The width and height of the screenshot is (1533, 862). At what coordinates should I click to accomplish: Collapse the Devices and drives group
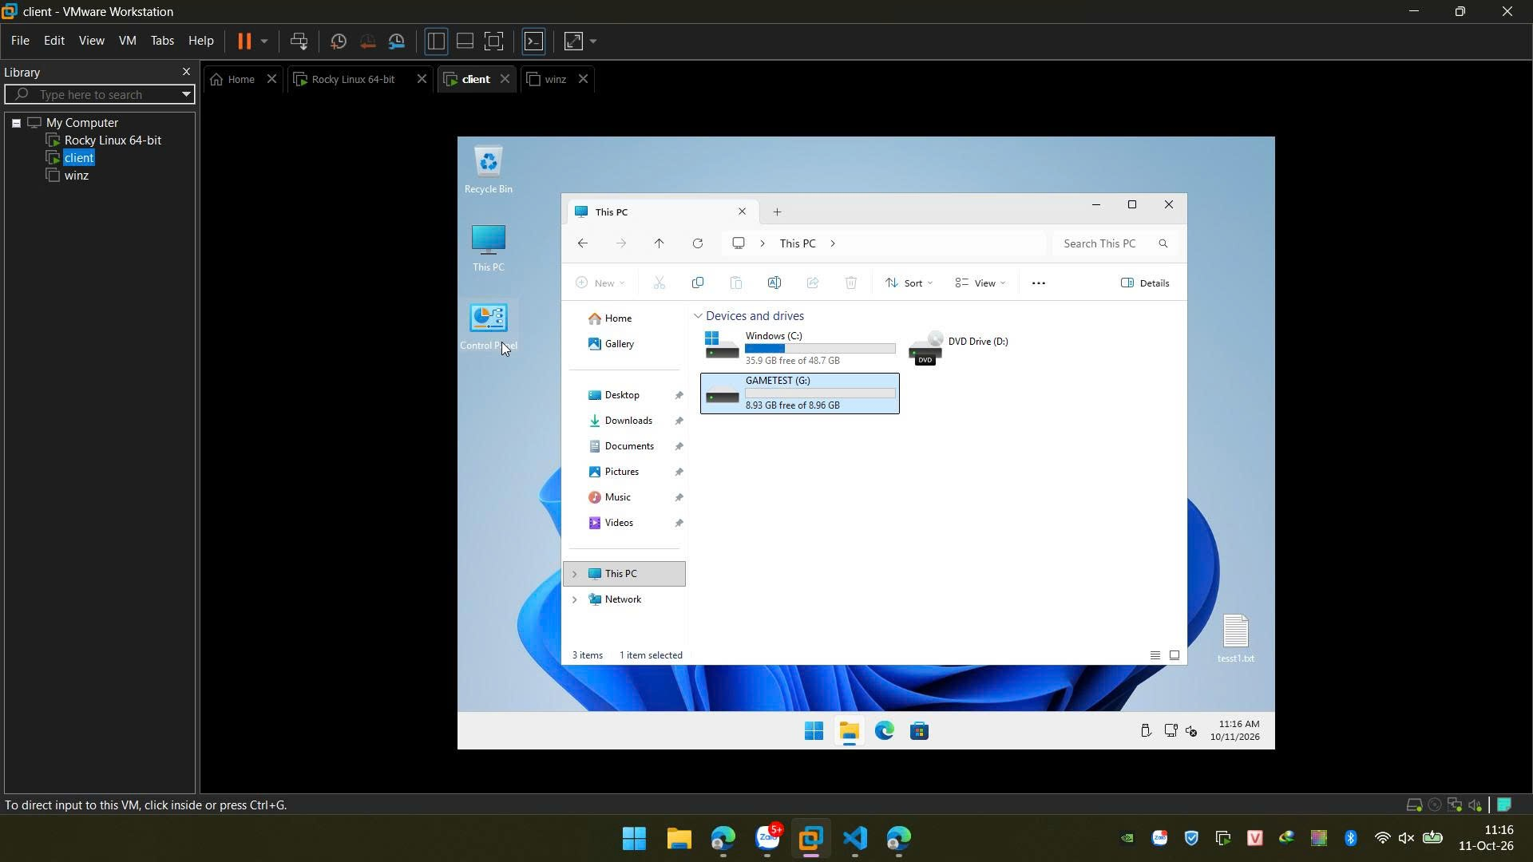698,316
